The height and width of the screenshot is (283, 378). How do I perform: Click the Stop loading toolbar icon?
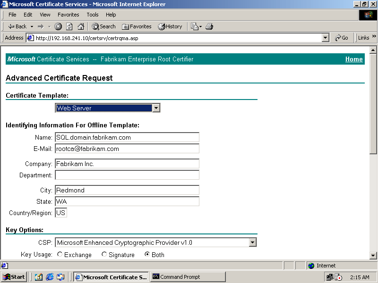(x=58, y=26)
